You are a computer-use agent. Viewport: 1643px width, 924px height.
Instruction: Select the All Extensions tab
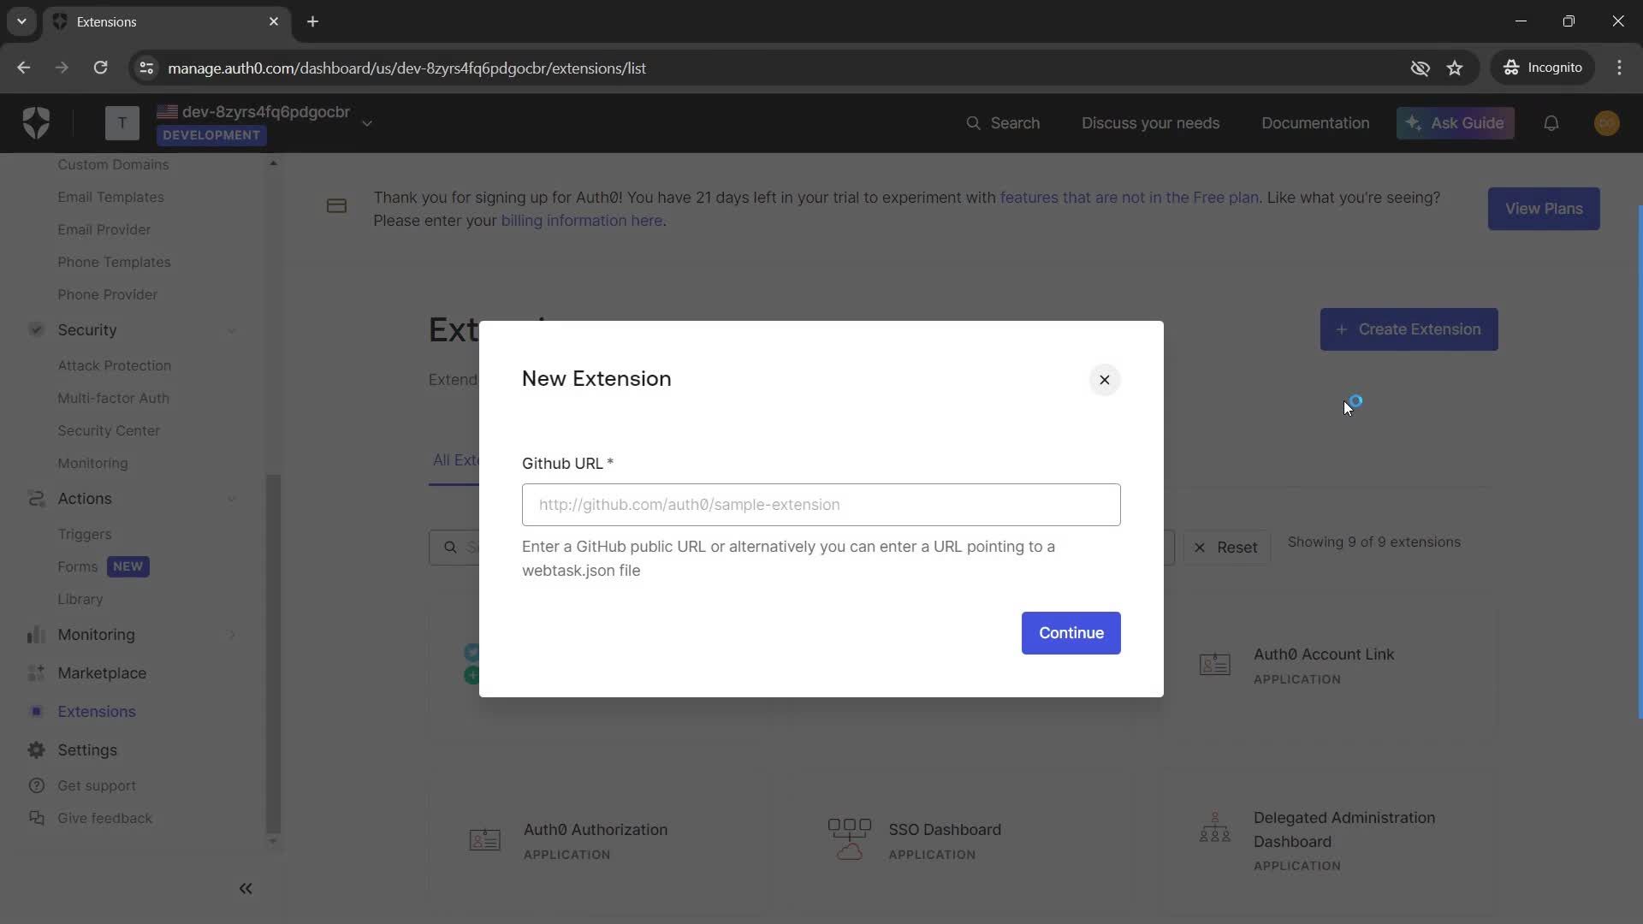tap(455, 460)
